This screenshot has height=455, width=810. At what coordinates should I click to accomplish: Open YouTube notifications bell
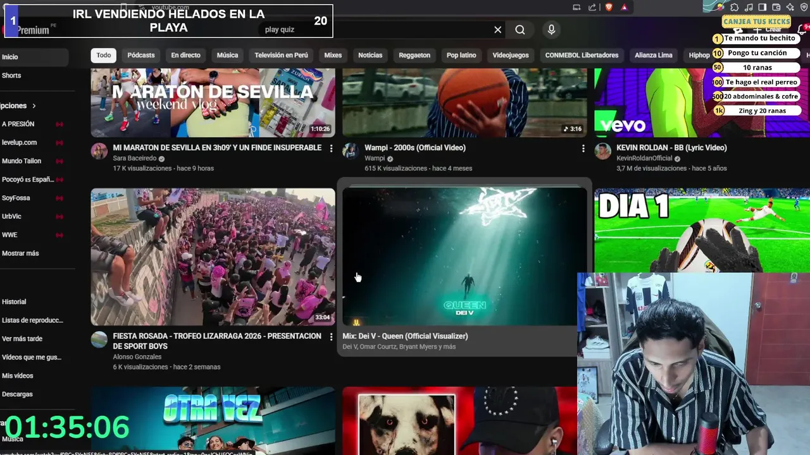click(803, 30)
